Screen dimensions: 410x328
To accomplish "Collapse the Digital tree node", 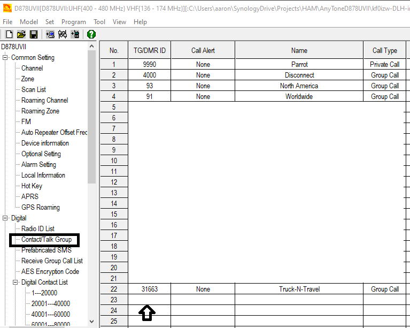I will click(6, 218).
